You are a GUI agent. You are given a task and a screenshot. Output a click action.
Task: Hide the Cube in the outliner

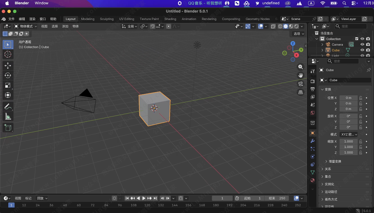point(362,50)
